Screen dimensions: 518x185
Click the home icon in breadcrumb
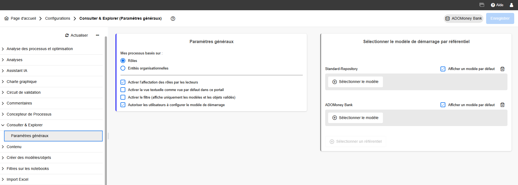click(x=6, y=19)
